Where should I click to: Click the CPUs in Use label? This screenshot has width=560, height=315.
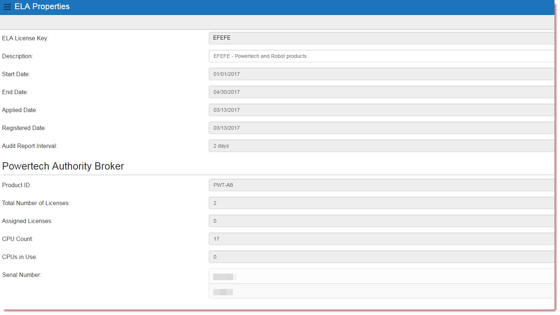(20, 257)
